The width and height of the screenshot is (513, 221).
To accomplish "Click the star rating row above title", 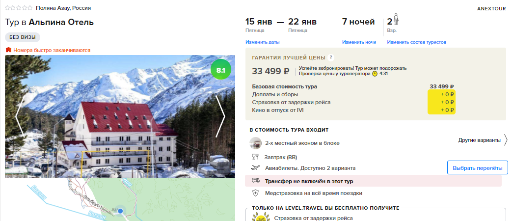I will tap(19, 8).
